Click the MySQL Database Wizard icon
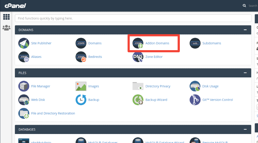 tap(138, 140)
